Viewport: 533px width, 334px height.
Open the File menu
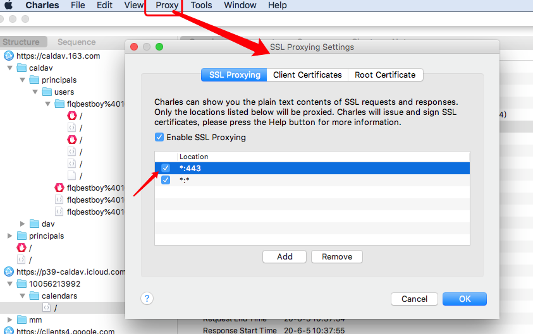[x=78, y=5]
